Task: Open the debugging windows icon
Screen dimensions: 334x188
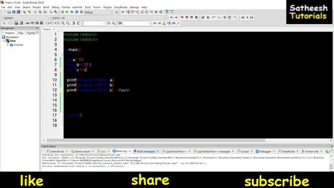Action: click(x=167, y=12)
